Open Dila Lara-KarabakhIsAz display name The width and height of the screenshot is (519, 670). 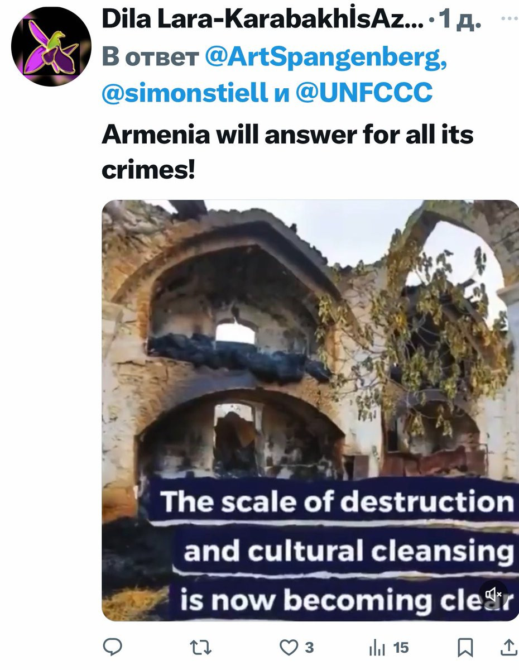[x=262, y=21]
